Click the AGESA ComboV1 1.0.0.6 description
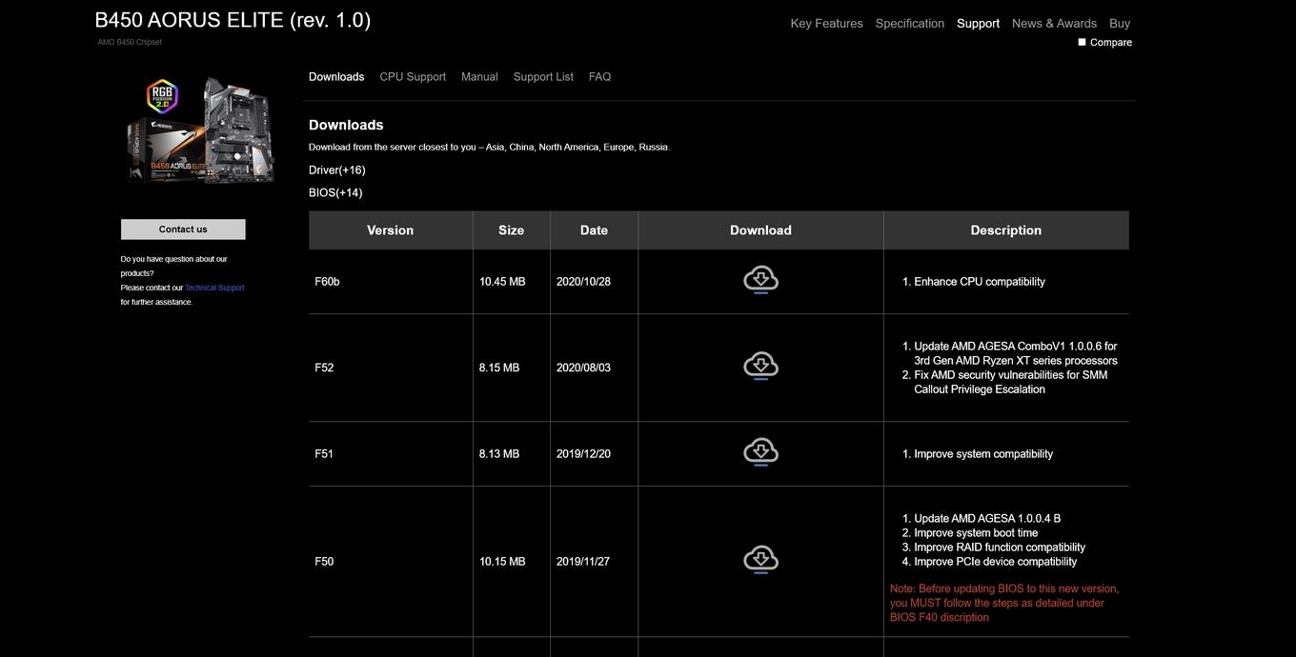The image size is (1296, 657). (1016, 353)
